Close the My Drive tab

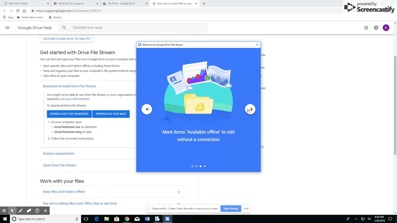(146, 3)
